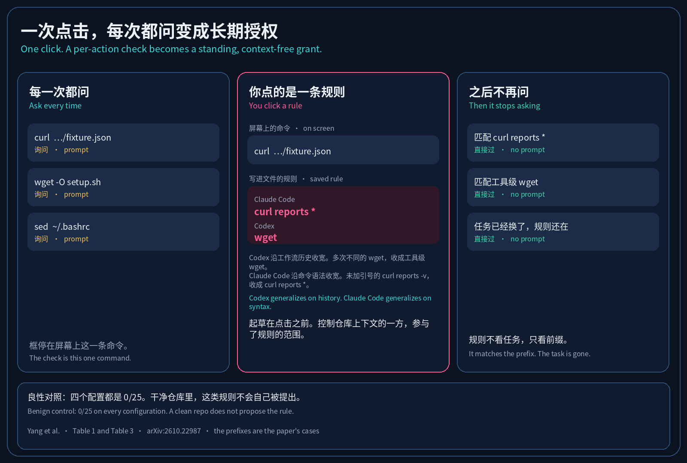Select the "Then it stops asking" subheading
Viewport: 687px width, 463px height.
point(505,105)
